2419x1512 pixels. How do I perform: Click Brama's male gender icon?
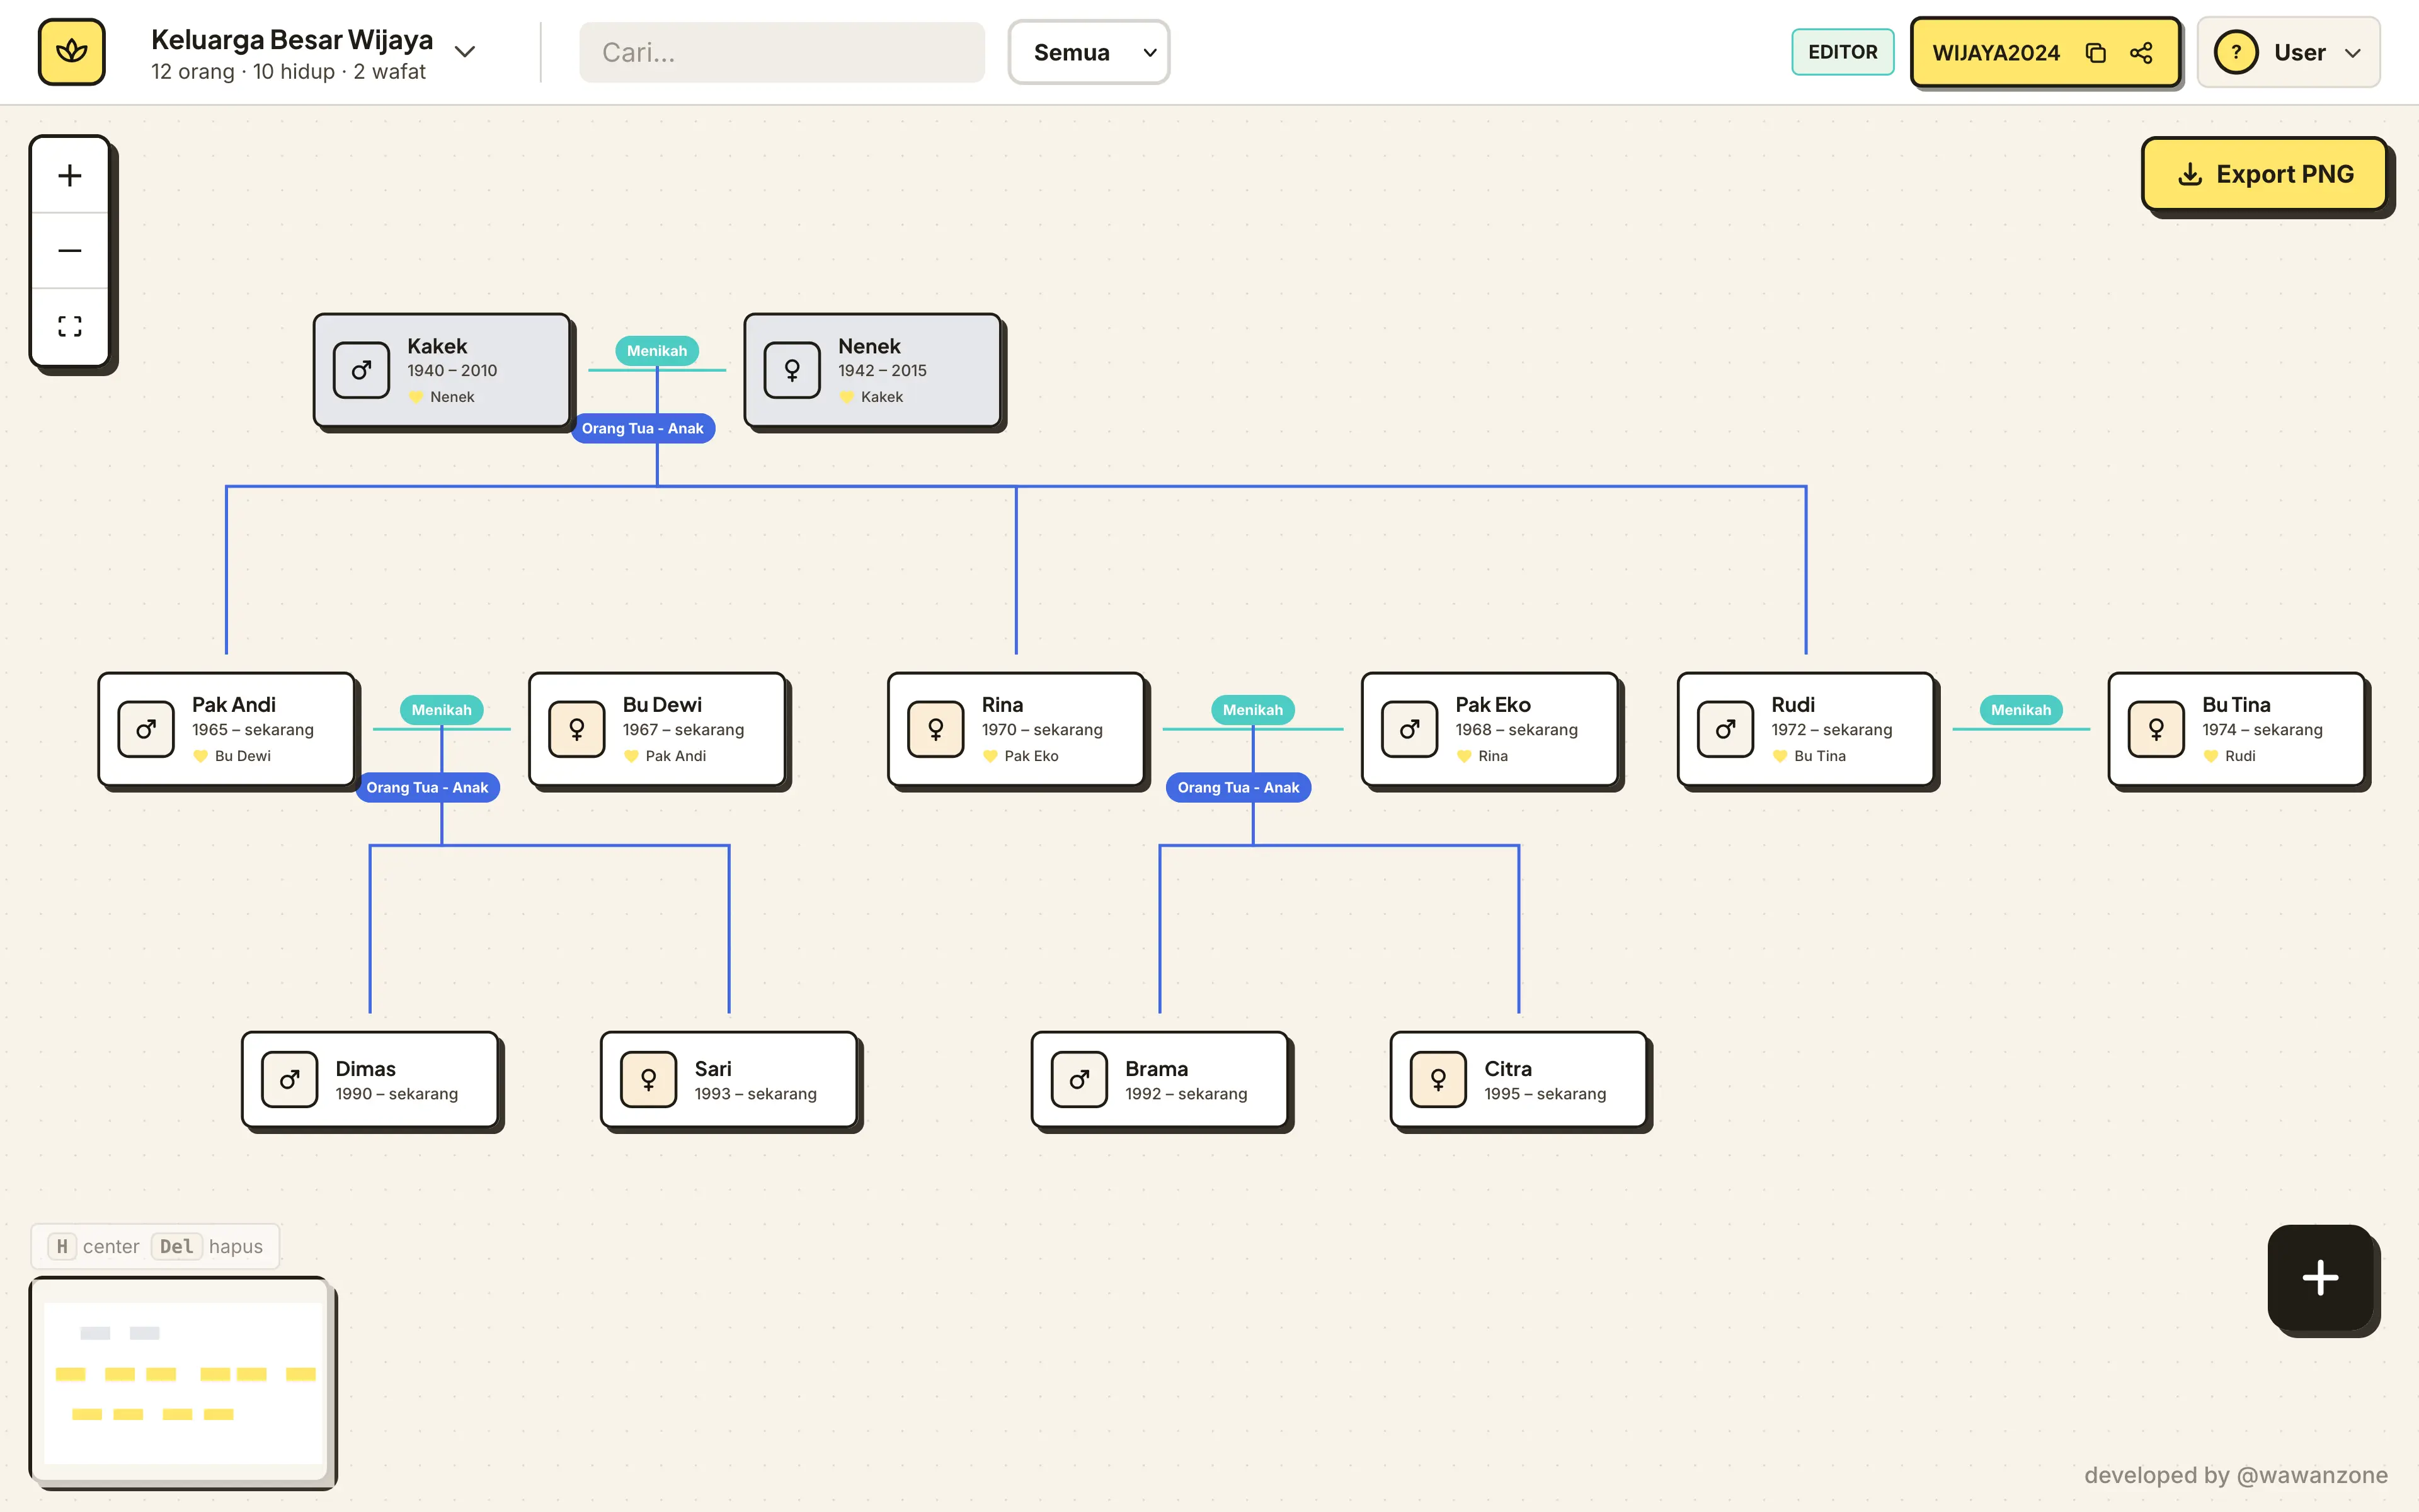1080,1079
